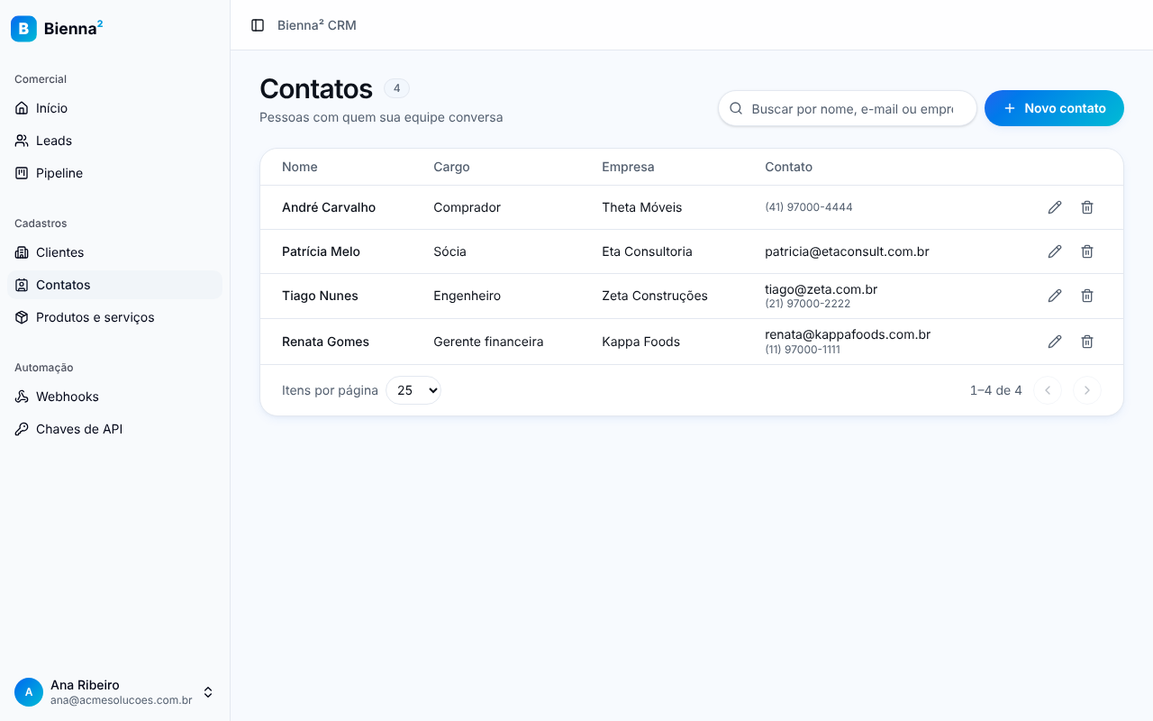This screenshot has height=721, width=1153.
Task: Click the name Patrícia Melo
Action: point(321,251)
